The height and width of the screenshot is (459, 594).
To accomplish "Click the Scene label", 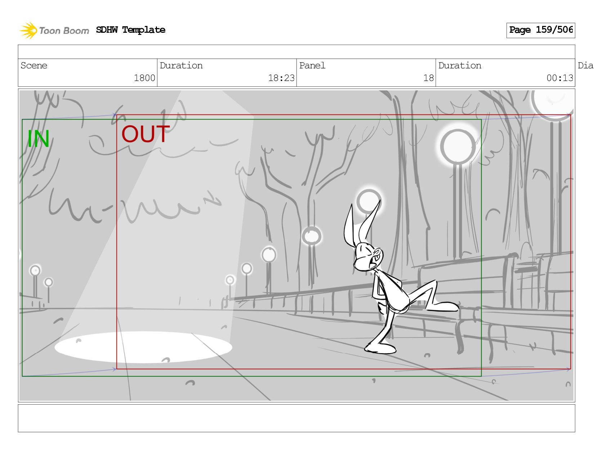I will pyautogui.click(x=34, y=66).
